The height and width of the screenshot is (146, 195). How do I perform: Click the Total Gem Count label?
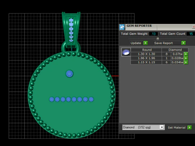point(173,34)
